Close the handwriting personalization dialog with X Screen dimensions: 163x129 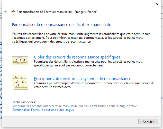coord(157,4)
